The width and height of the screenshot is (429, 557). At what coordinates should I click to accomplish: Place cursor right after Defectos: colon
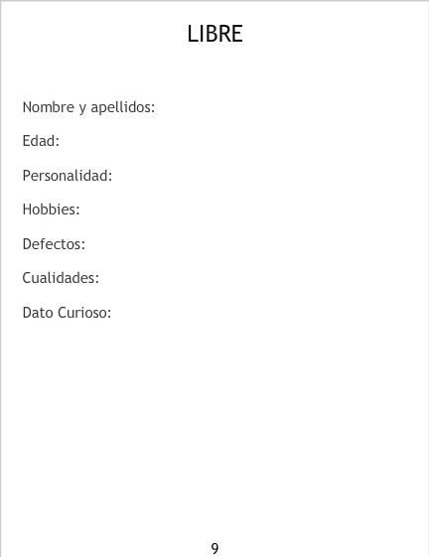(85, 244)
